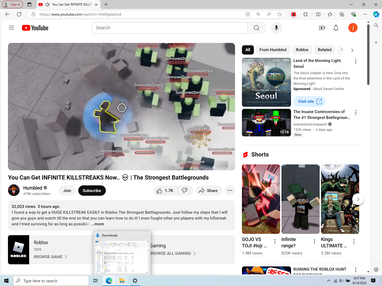Open BROWSE ALL GAMING link
Viewport: 382px width, 286px height.
point(173,253)
